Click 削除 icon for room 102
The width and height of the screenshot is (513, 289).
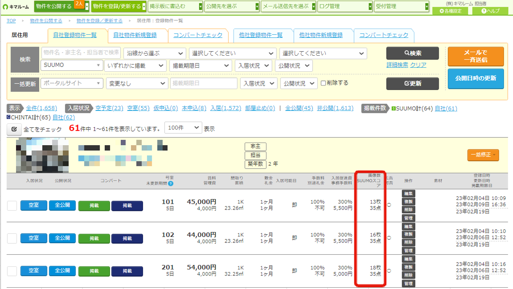click(x=408, y=242)
